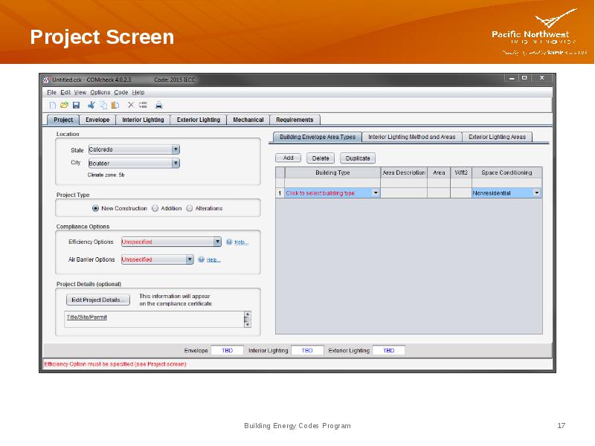Click the Building Type column header
Viewport: 595px width, 446px height.
pos(332,172)
